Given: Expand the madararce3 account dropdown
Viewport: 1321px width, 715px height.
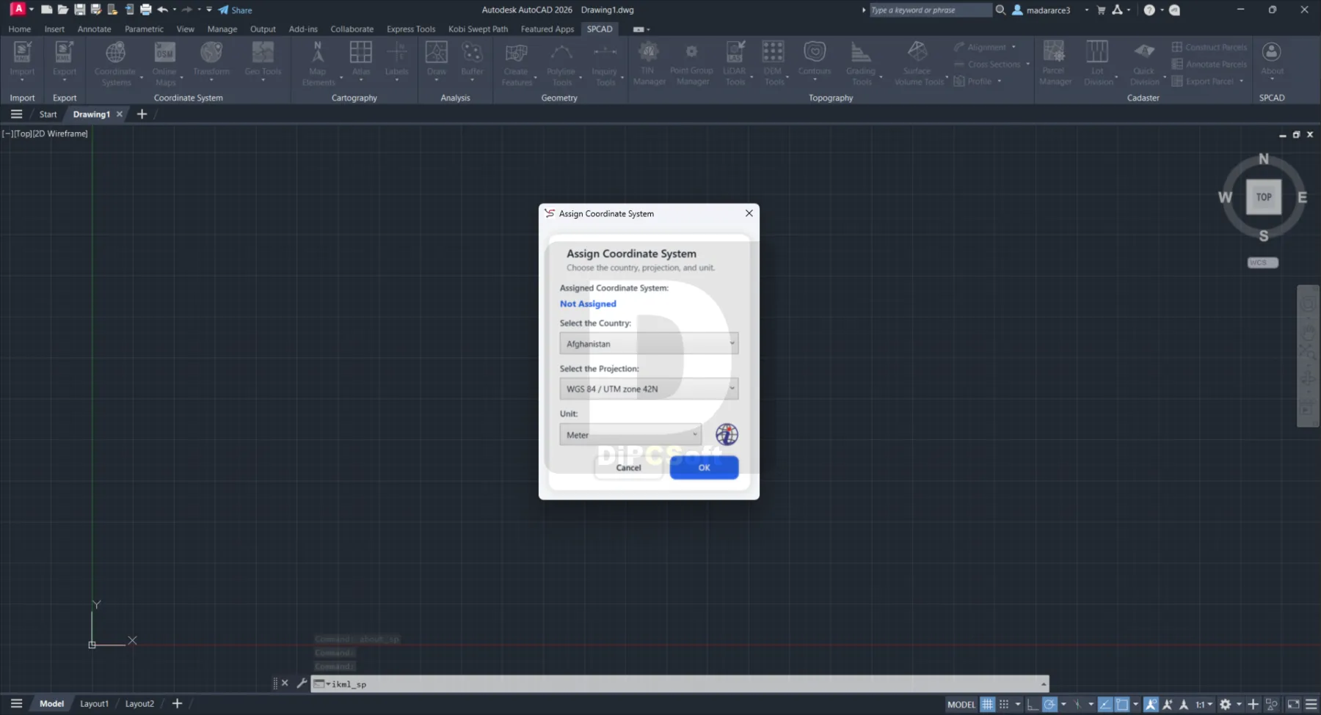Looking at the screenshot, I should (x=1086, y=10).
